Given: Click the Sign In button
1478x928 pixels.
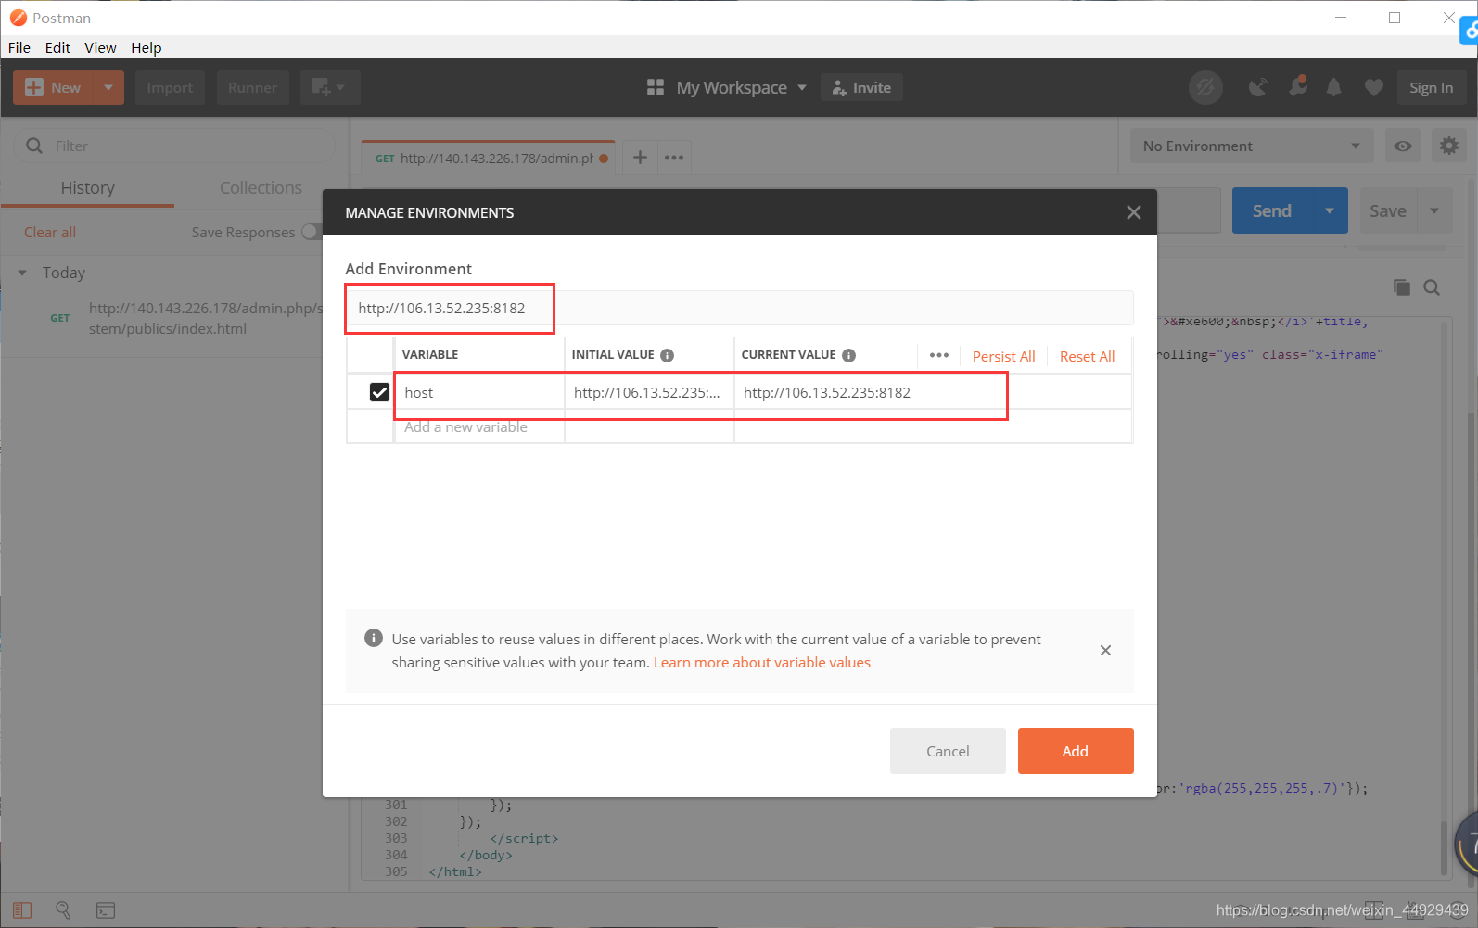Looking at the screenshot, I should [x=1431, y=87].
